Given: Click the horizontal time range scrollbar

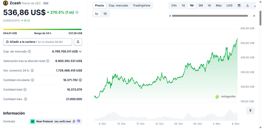Looking at the screenshot, I should click(210, 16).
